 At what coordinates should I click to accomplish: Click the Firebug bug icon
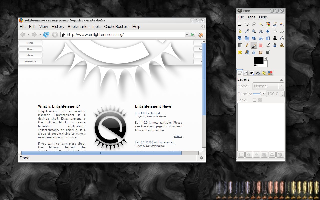(201, 35)
